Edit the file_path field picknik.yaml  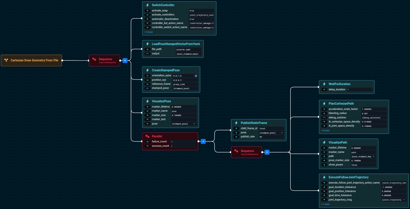189,49
